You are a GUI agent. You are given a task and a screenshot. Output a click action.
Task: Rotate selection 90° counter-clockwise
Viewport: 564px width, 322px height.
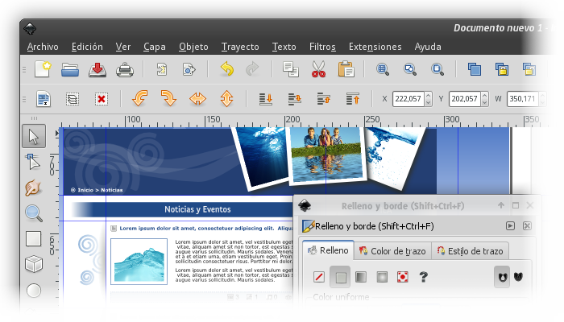tap(139, 98)
